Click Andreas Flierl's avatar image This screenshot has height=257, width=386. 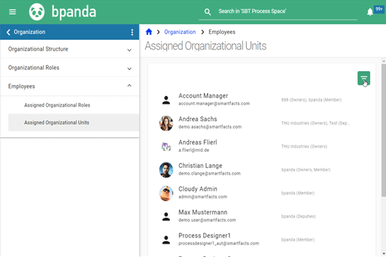pos(166,146)
